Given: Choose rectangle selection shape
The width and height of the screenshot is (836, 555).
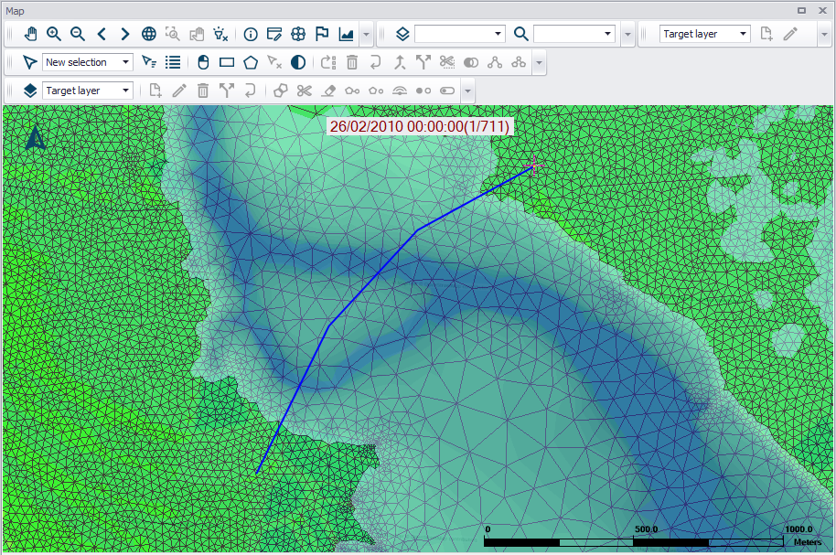Looking at the screenshot, I should coord(227,62).
